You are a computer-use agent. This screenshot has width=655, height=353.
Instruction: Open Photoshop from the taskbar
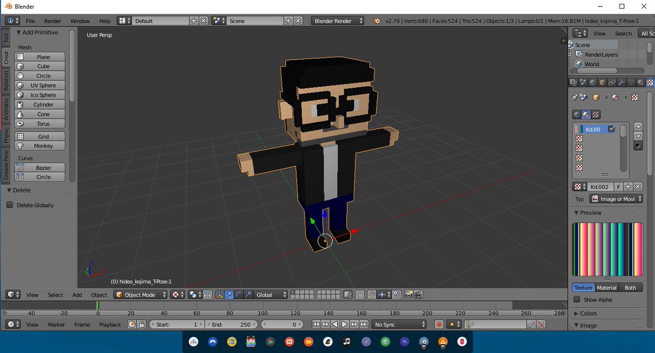(404, 342)
